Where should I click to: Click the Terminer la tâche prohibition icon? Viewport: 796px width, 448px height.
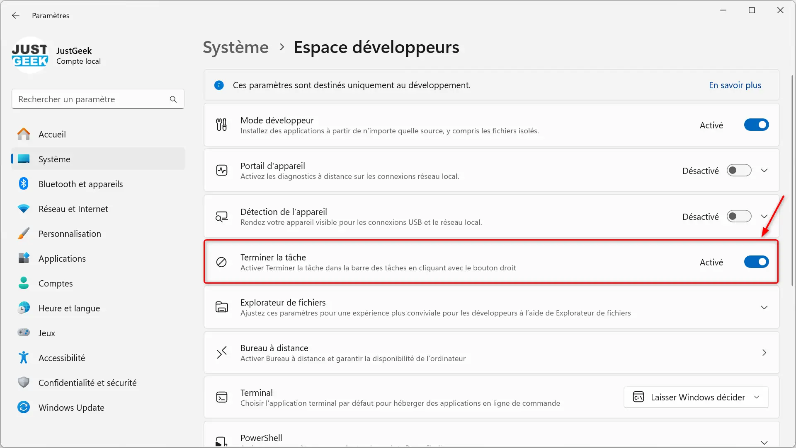221,262
